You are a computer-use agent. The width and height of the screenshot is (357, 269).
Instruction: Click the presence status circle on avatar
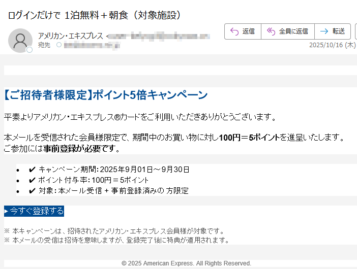pos(29,50)
